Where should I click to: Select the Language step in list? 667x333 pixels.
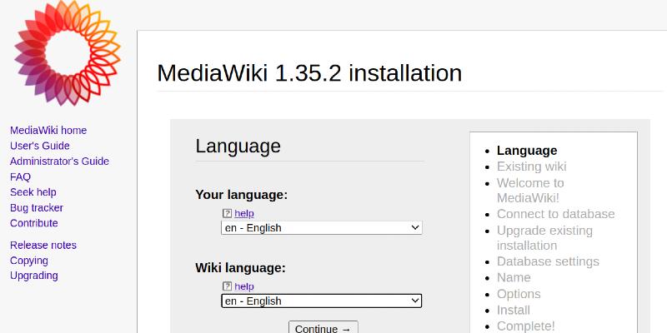pyautogui.click(x=527, y=151)
